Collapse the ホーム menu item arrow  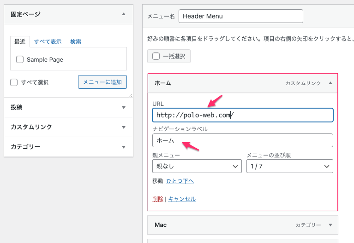330,83
